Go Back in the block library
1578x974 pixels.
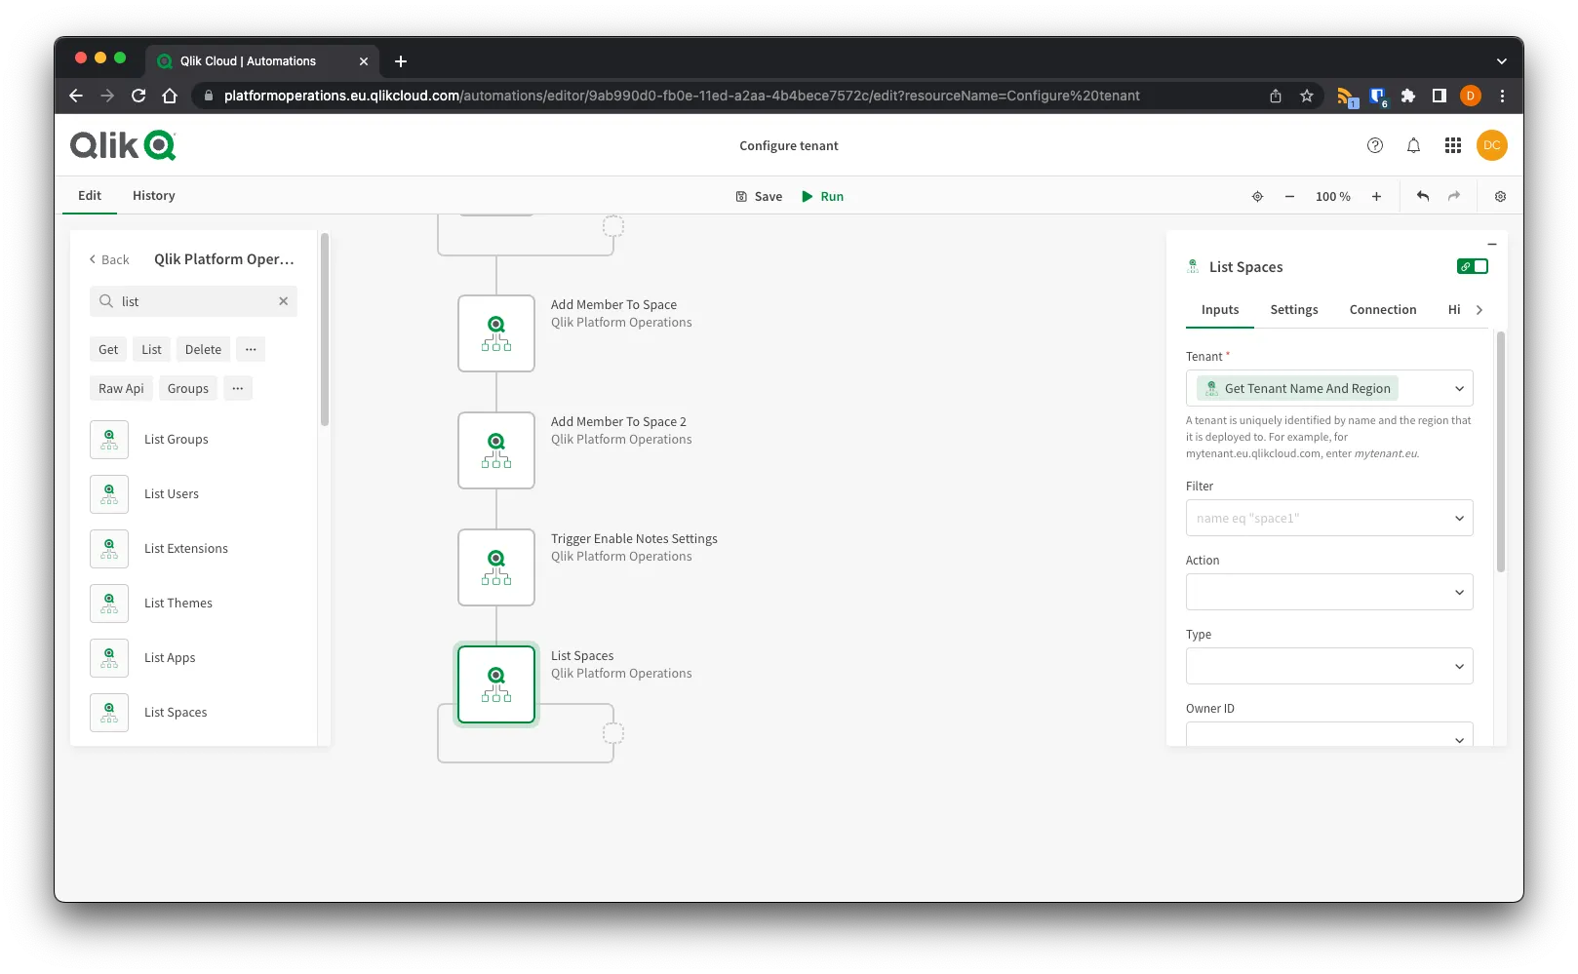click(x=108, y=259)
